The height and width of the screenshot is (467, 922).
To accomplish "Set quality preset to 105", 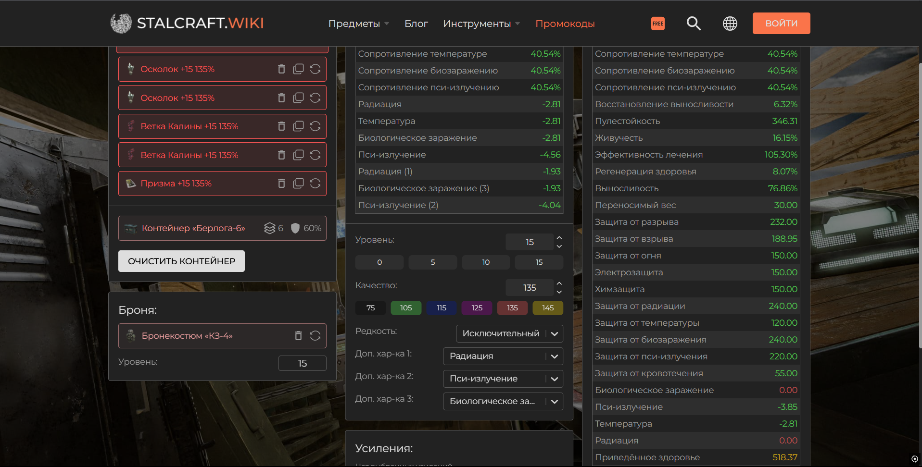I will (406, 308).
